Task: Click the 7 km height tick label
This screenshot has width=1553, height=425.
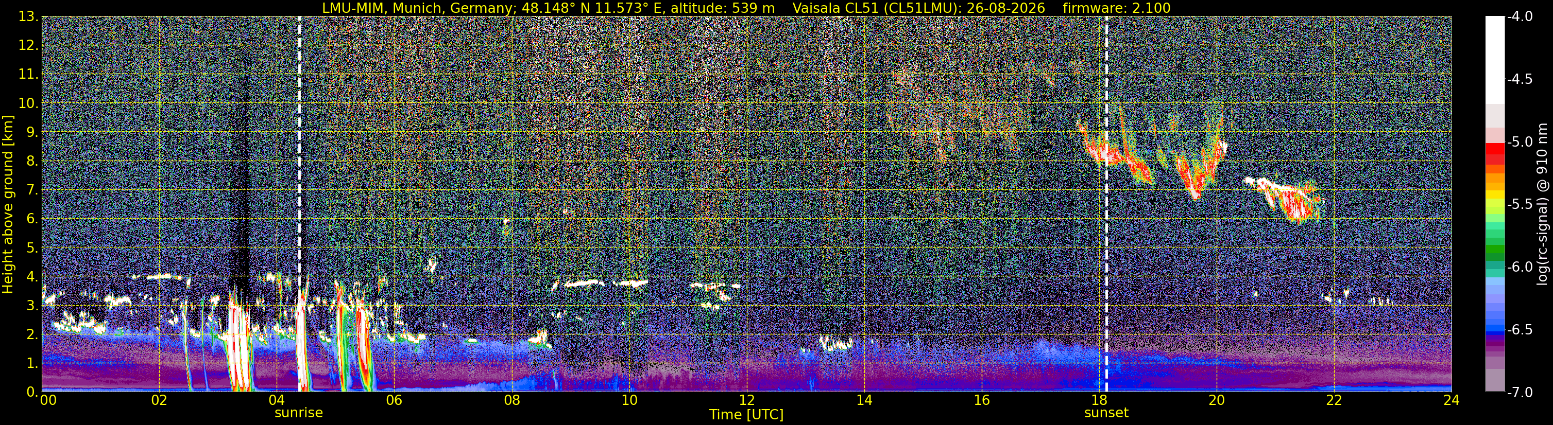Action: tap(32, 190)
